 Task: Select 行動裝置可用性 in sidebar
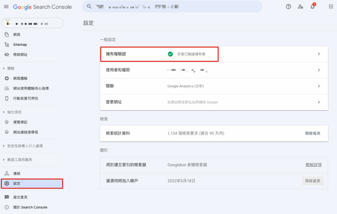tap(25, 99)
